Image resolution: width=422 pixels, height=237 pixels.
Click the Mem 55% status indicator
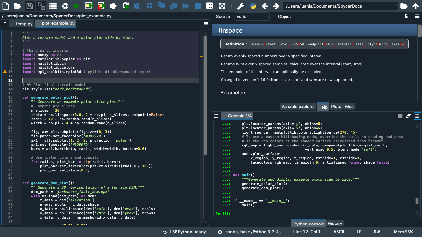click(x=404, y=232)
